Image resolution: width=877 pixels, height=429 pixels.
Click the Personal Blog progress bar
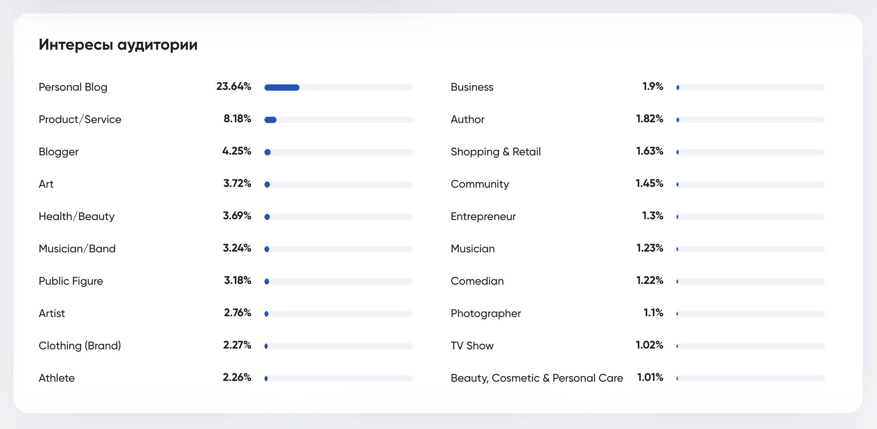point(338,88)
